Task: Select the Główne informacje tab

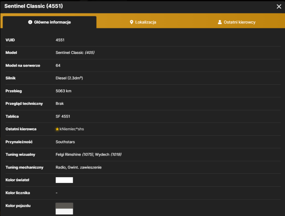Action: [x=49, y=22]
